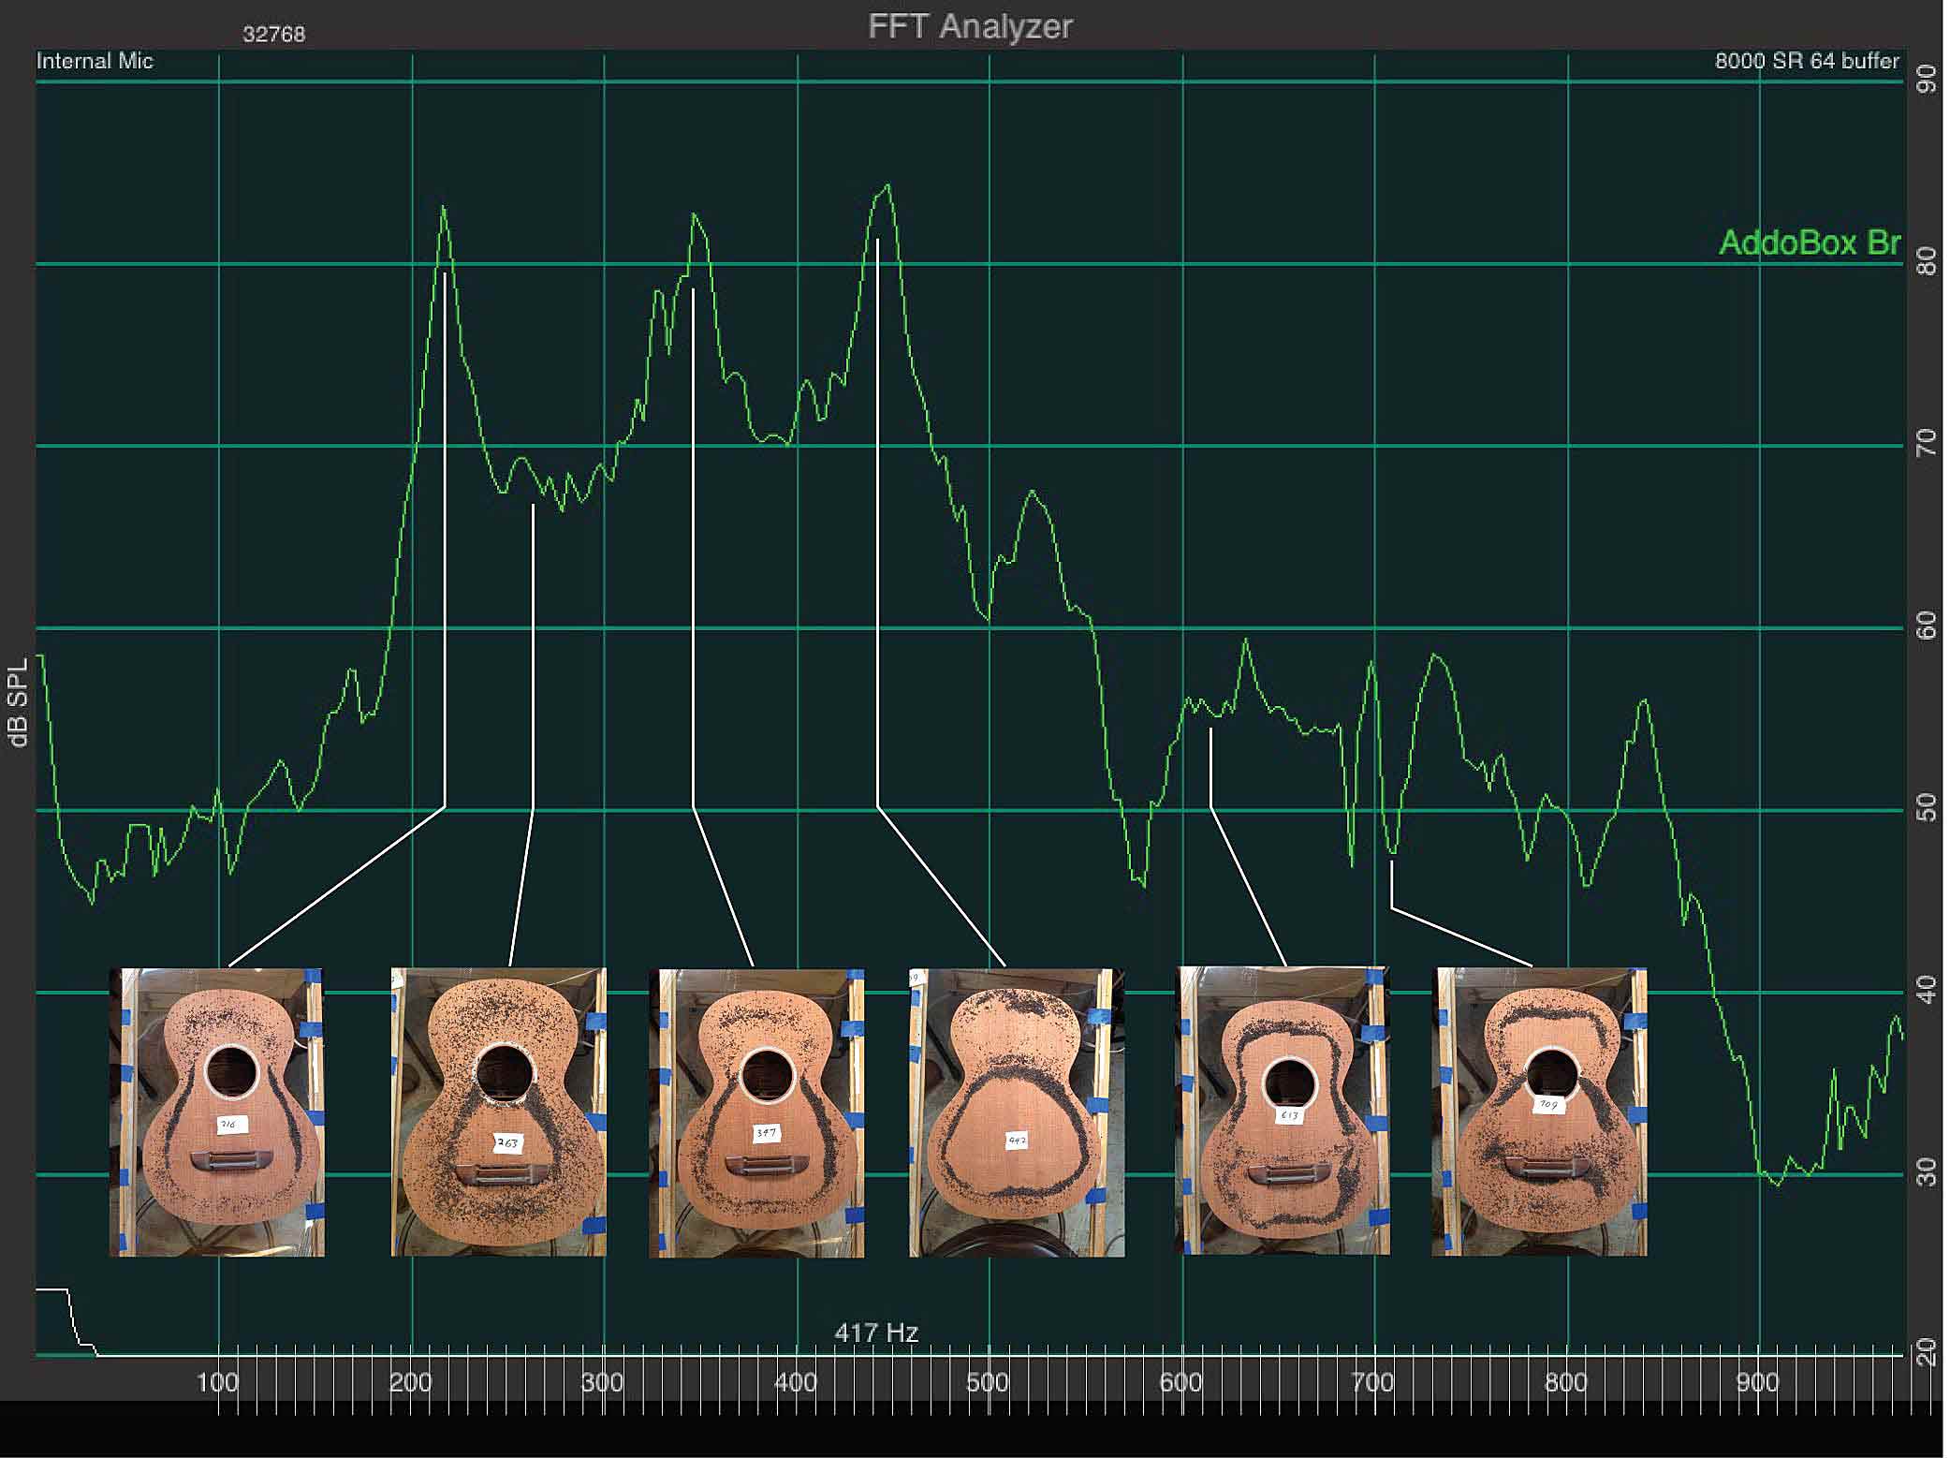Image resolution: width=1950 pixels, height=1458 pixels.
Task: Click the '90' dB scale label
Action: pos(1927,80)
